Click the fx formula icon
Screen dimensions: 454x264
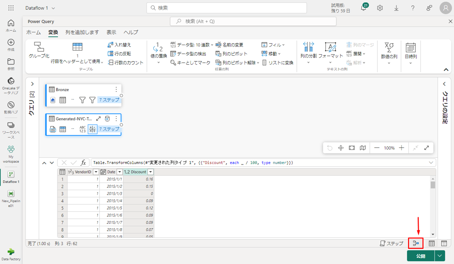point(83,163)
